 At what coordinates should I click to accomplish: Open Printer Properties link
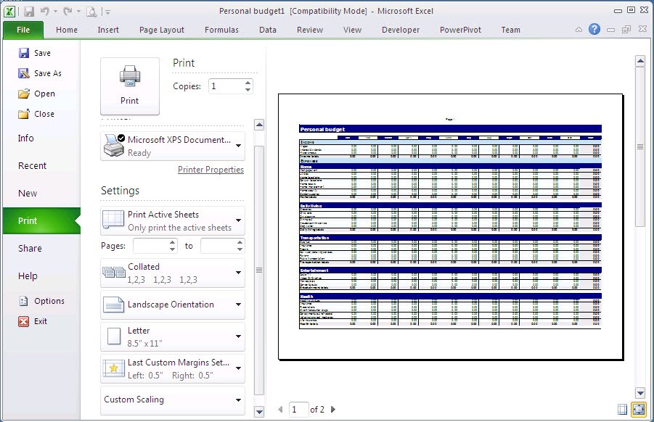[212, 169]
